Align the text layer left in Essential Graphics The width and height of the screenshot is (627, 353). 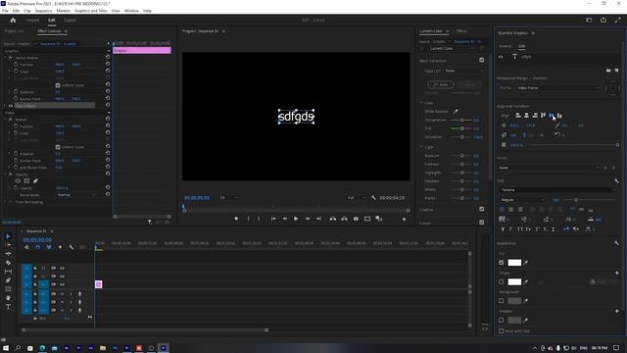[x=518, y=116]
